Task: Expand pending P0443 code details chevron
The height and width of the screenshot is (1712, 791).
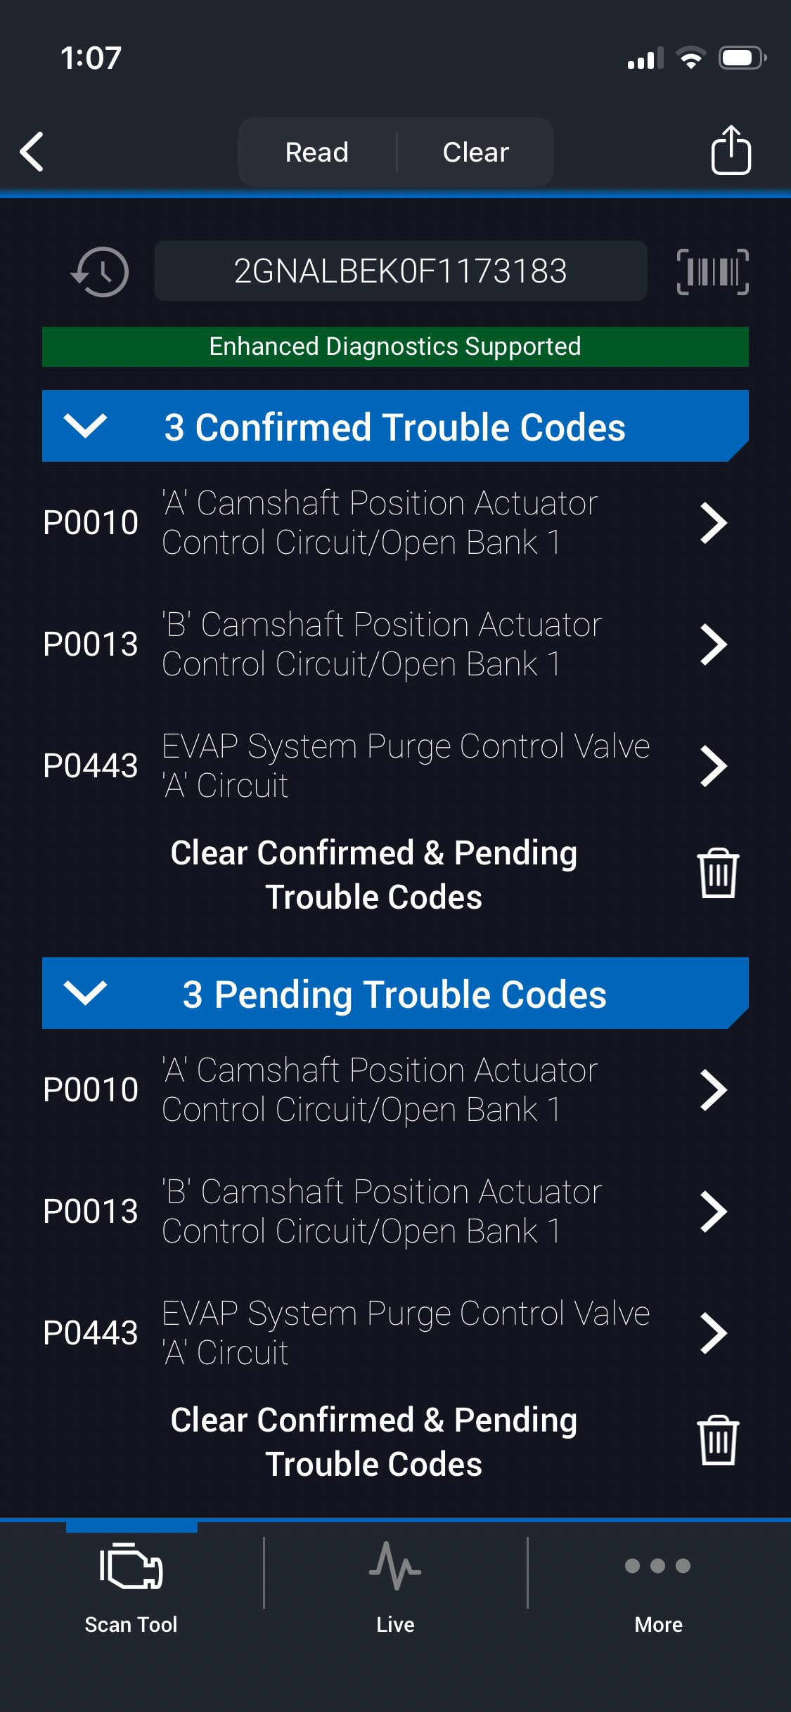Action: pos(713,1333)
